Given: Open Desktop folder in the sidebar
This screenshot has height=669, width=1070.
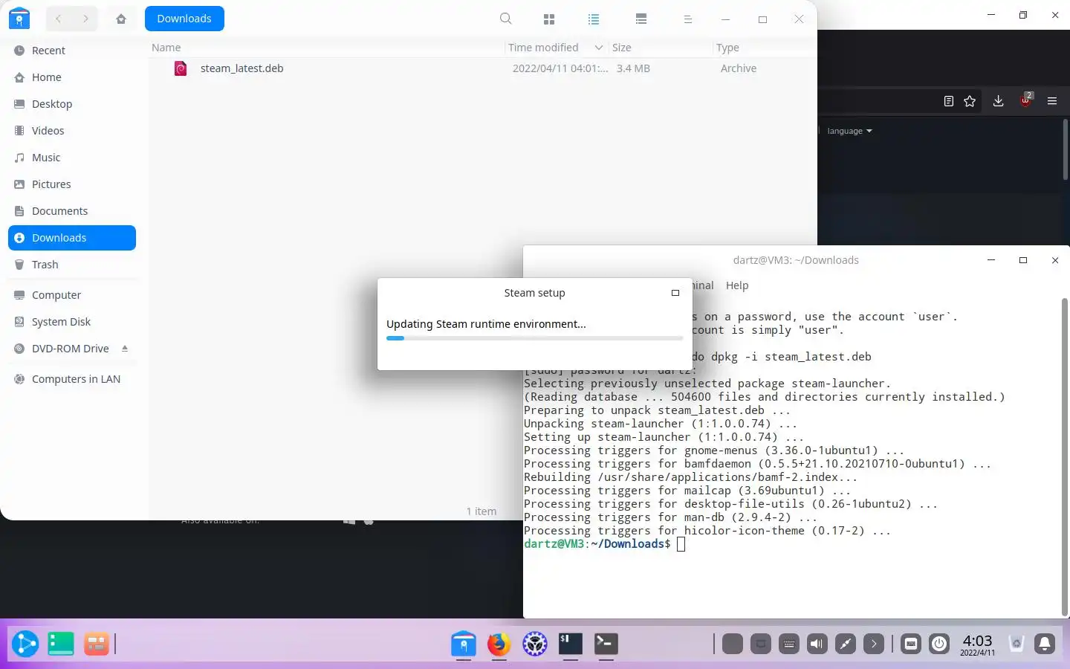Looking at the screenshot, I should pyautogui.click(x=72, y=104).
